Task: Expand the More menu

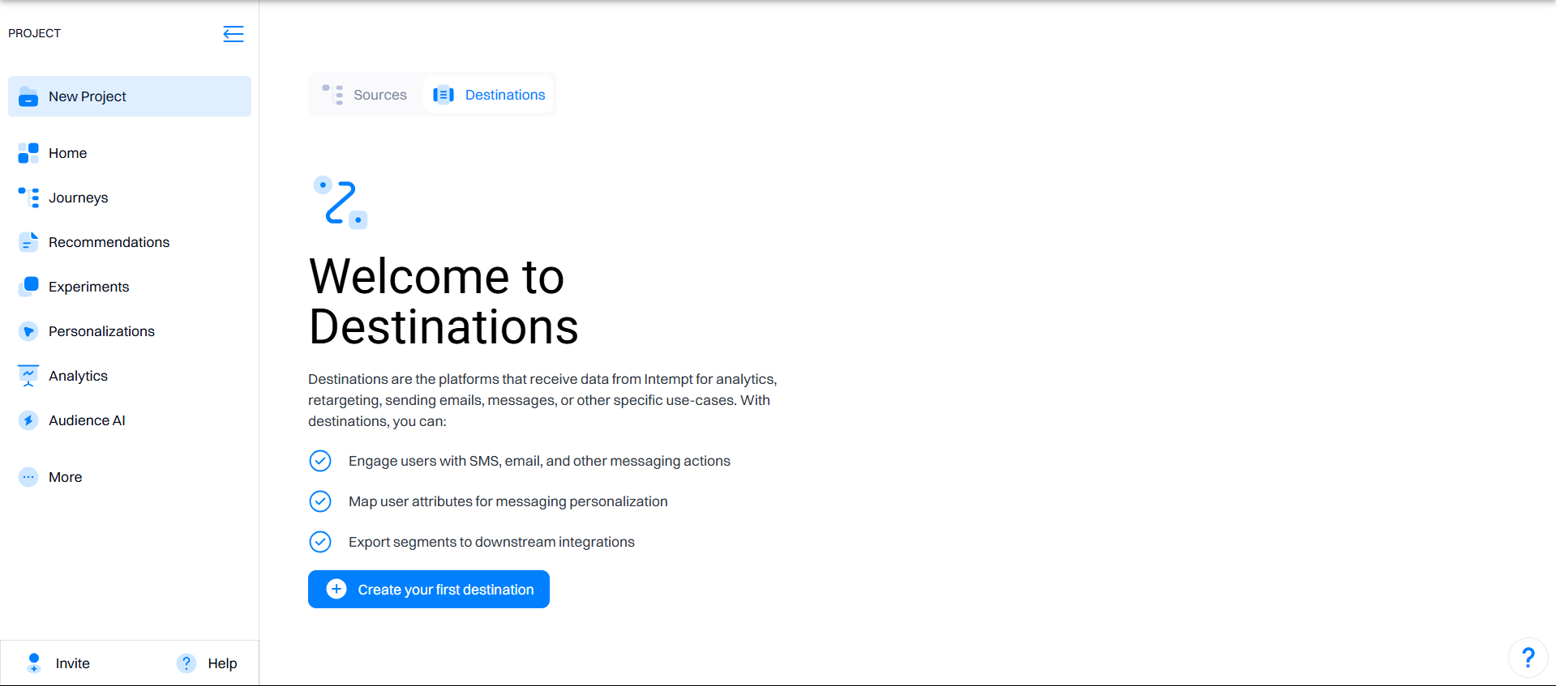Action: [x=130, y=477]
